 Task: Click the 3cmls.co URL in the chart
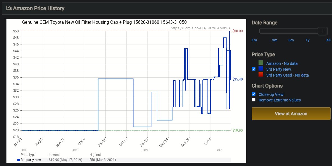point(200,28)
